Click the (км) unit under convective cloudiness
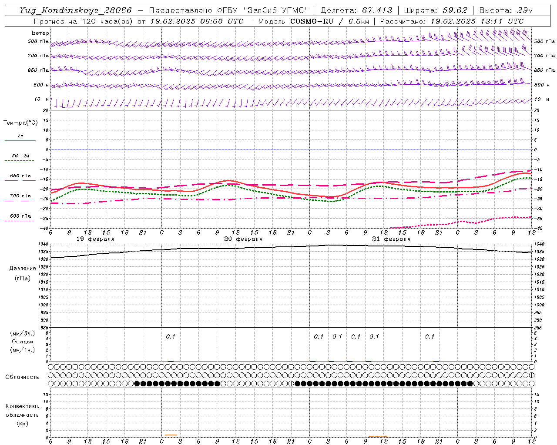This screenshot has width=557, height=445. pos(22,423)
